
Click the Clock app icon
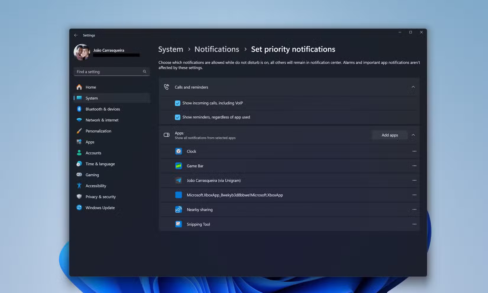(178, 152)
